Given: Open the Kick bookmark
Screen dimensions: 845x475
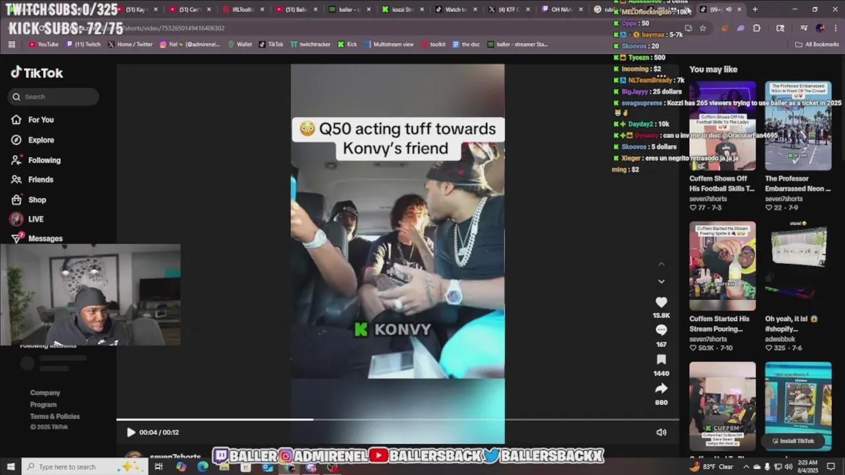Looking at the screenshot, I should (x=347, y=44).
